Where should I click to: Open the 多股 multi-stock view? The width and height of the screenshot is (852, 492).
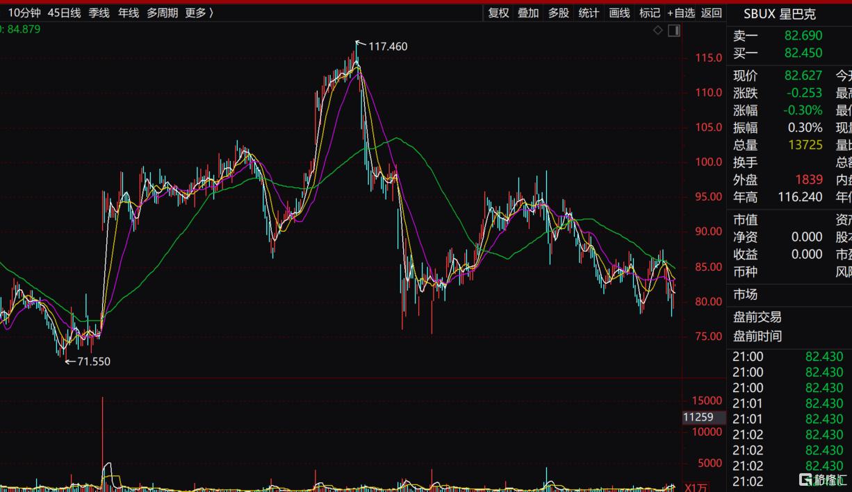pos(558,12)
